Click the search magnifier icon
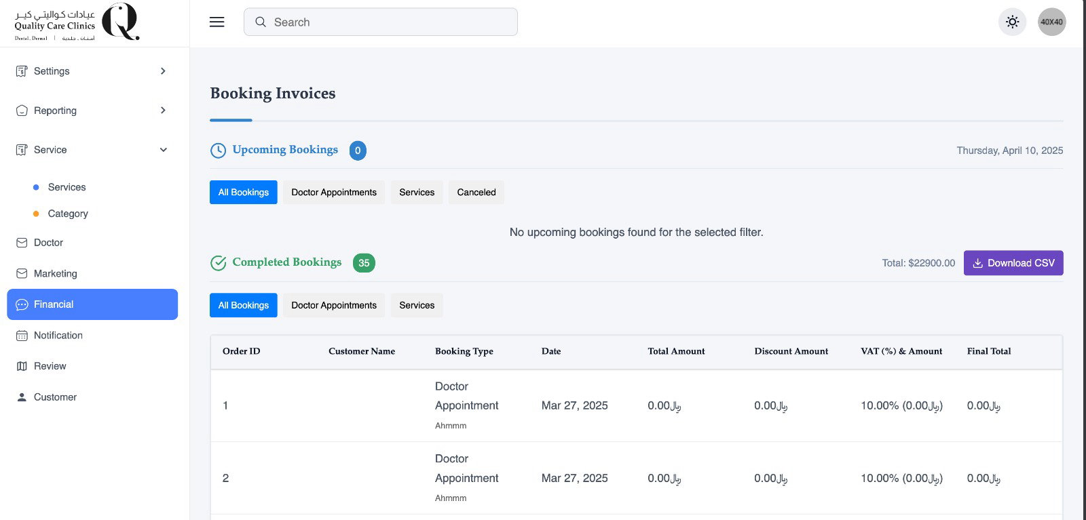This screenshot has height=520, width=1086. [260, 22]
